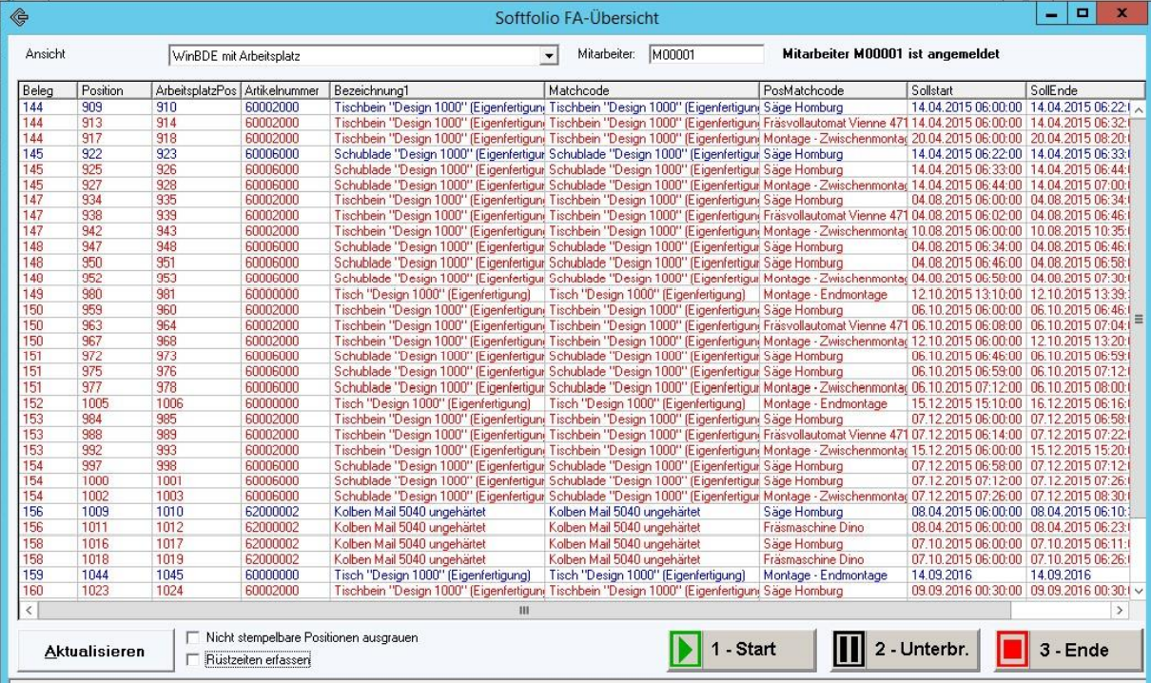Click the red stop Ende icon
The width and height of the screenshot is (1151, 683).
tap(1013, 650)
